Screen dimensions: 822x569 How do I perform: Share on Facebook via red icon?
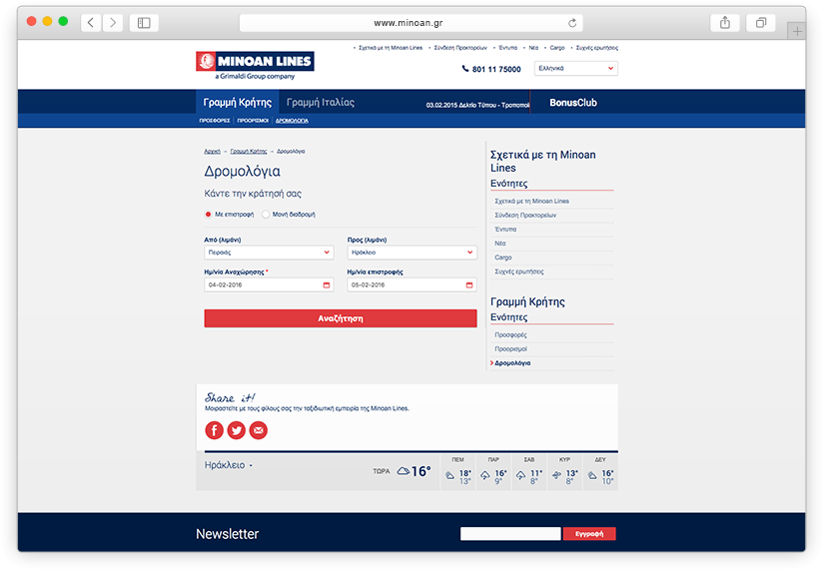pos(214,430)
